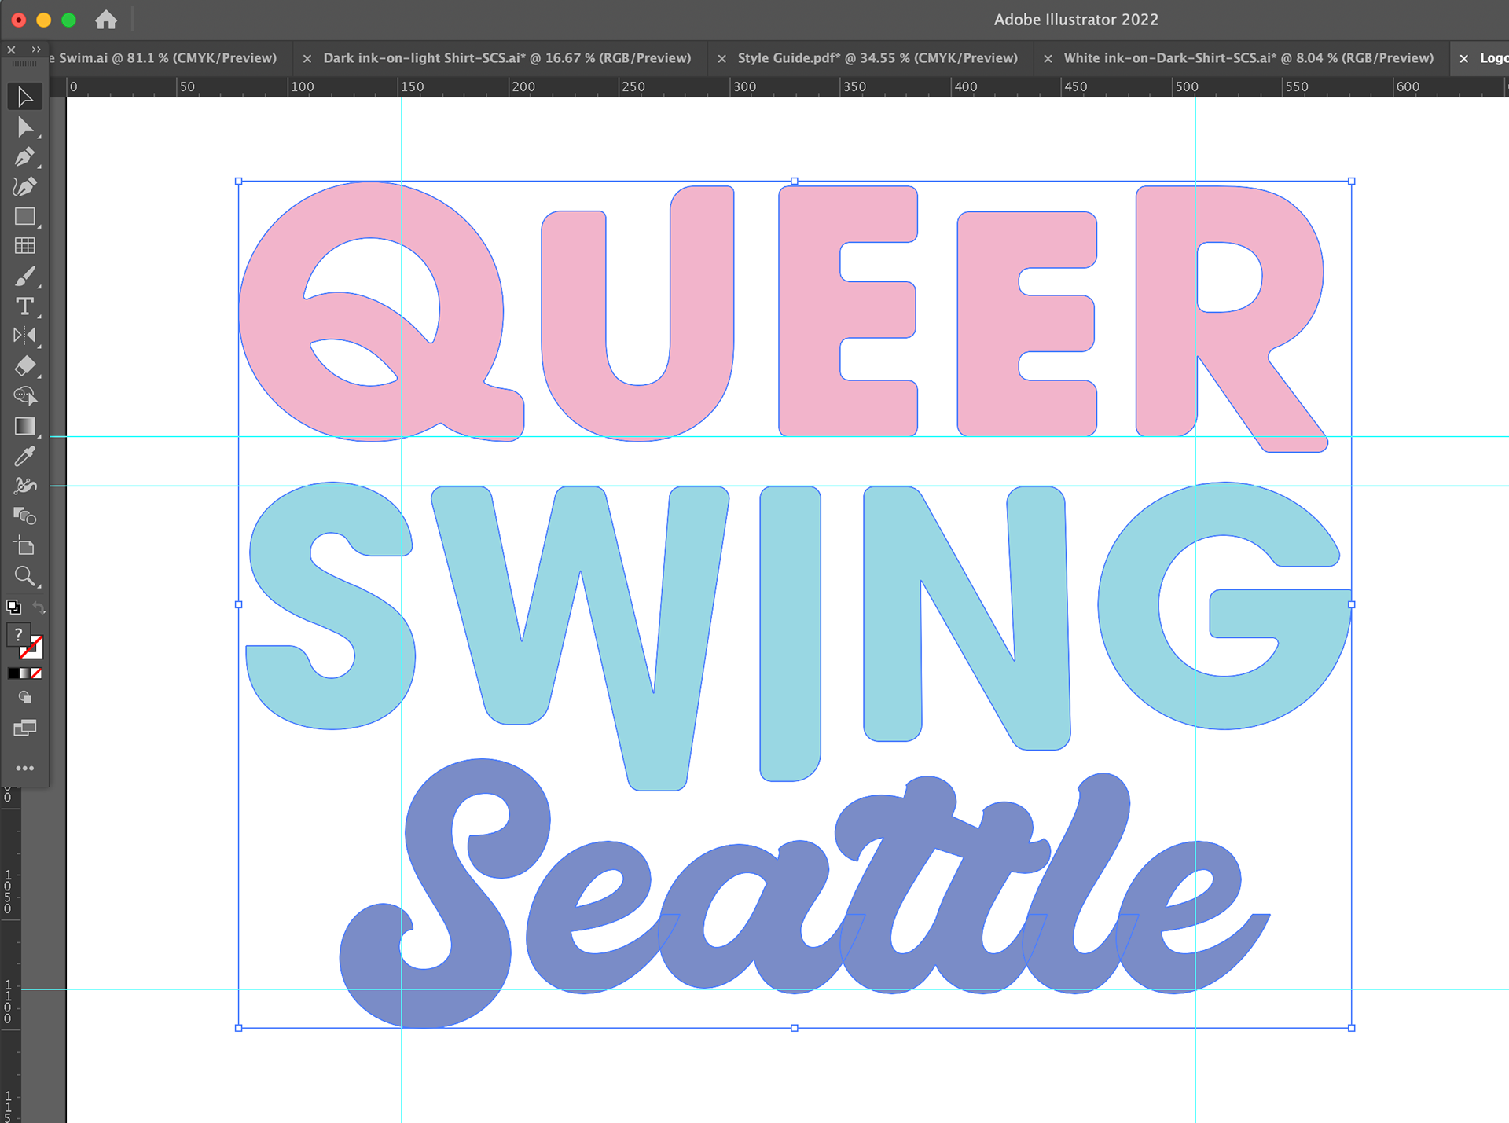Pick the Curvature tool
This screenshot has height=1123, width=1509.
[x=24, y=187]
